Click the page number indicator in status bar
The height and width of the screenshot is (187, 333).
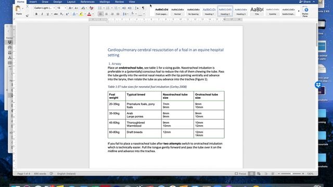[23, 173]
